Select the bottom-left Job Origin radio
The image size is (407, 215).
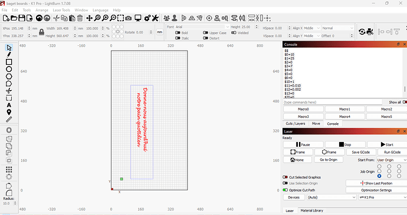coord(379,176)
